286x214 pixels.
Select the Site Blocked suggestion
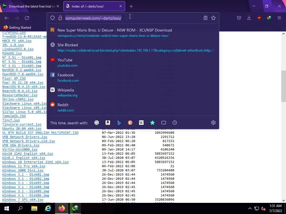coord(133,48)
